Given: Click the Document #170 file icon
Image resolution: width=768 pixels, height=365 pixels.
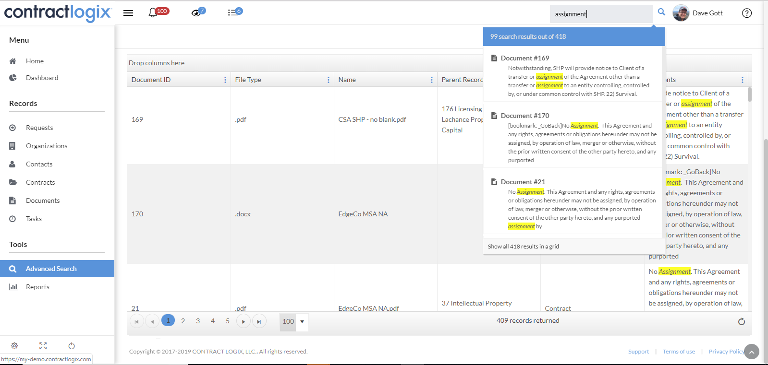Looking at the screenshot, I should [494, 116].
